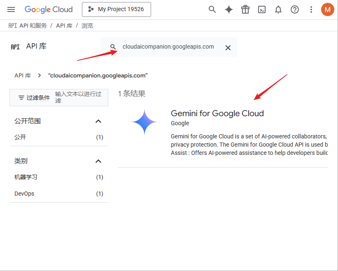This screenshot has height=271, width=338.
Task: Open the My Project 19526 project selector
Action: 116,9
